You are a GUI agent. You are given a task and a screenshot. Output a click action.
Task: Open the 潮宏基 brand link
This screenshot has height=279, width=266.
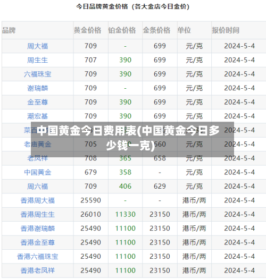pos(37,116)
